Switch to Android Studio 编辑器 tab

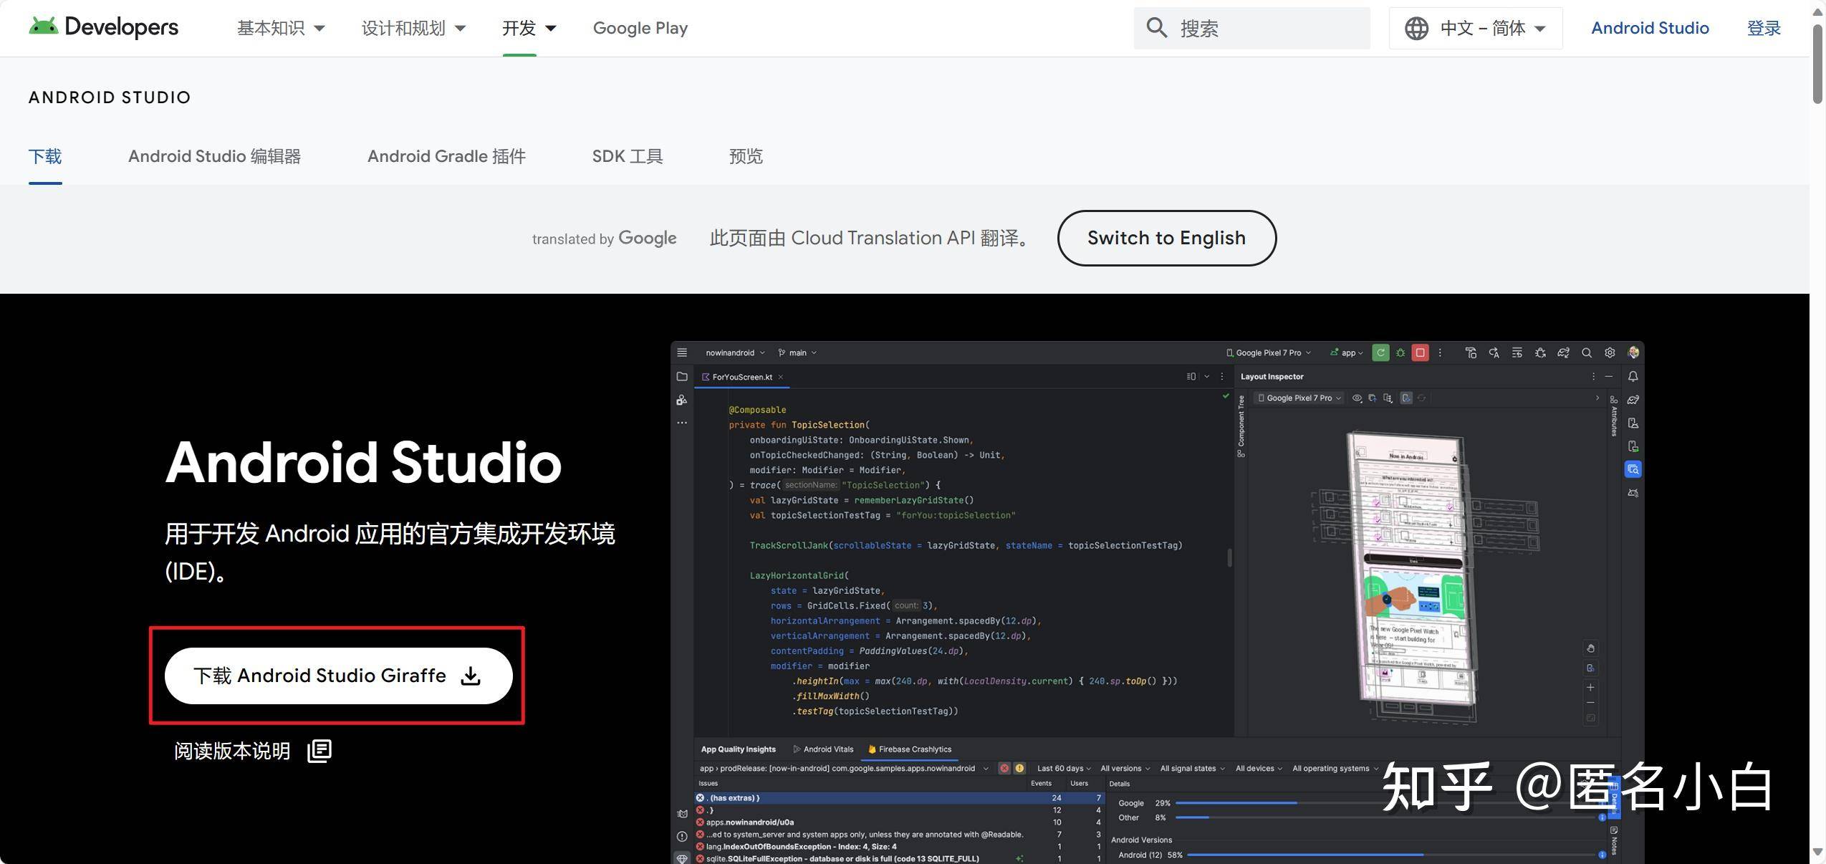coord(214,156)
